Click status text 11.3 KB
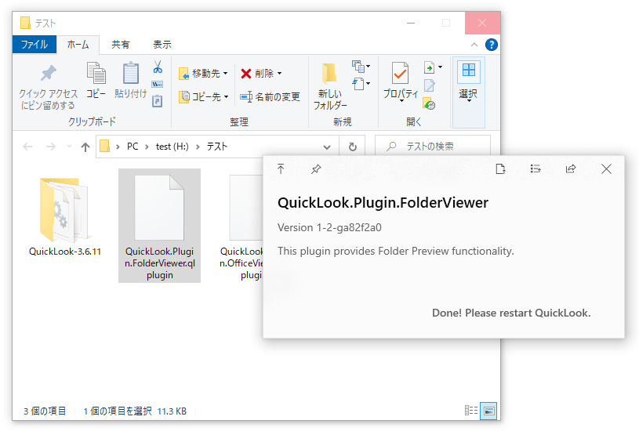The height and width of the screenshot is (431, 639). click(172, 411)
